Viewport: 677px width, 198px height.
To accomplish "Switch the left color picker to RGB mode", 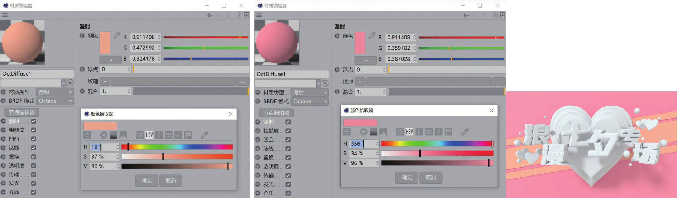I will 140,135.
